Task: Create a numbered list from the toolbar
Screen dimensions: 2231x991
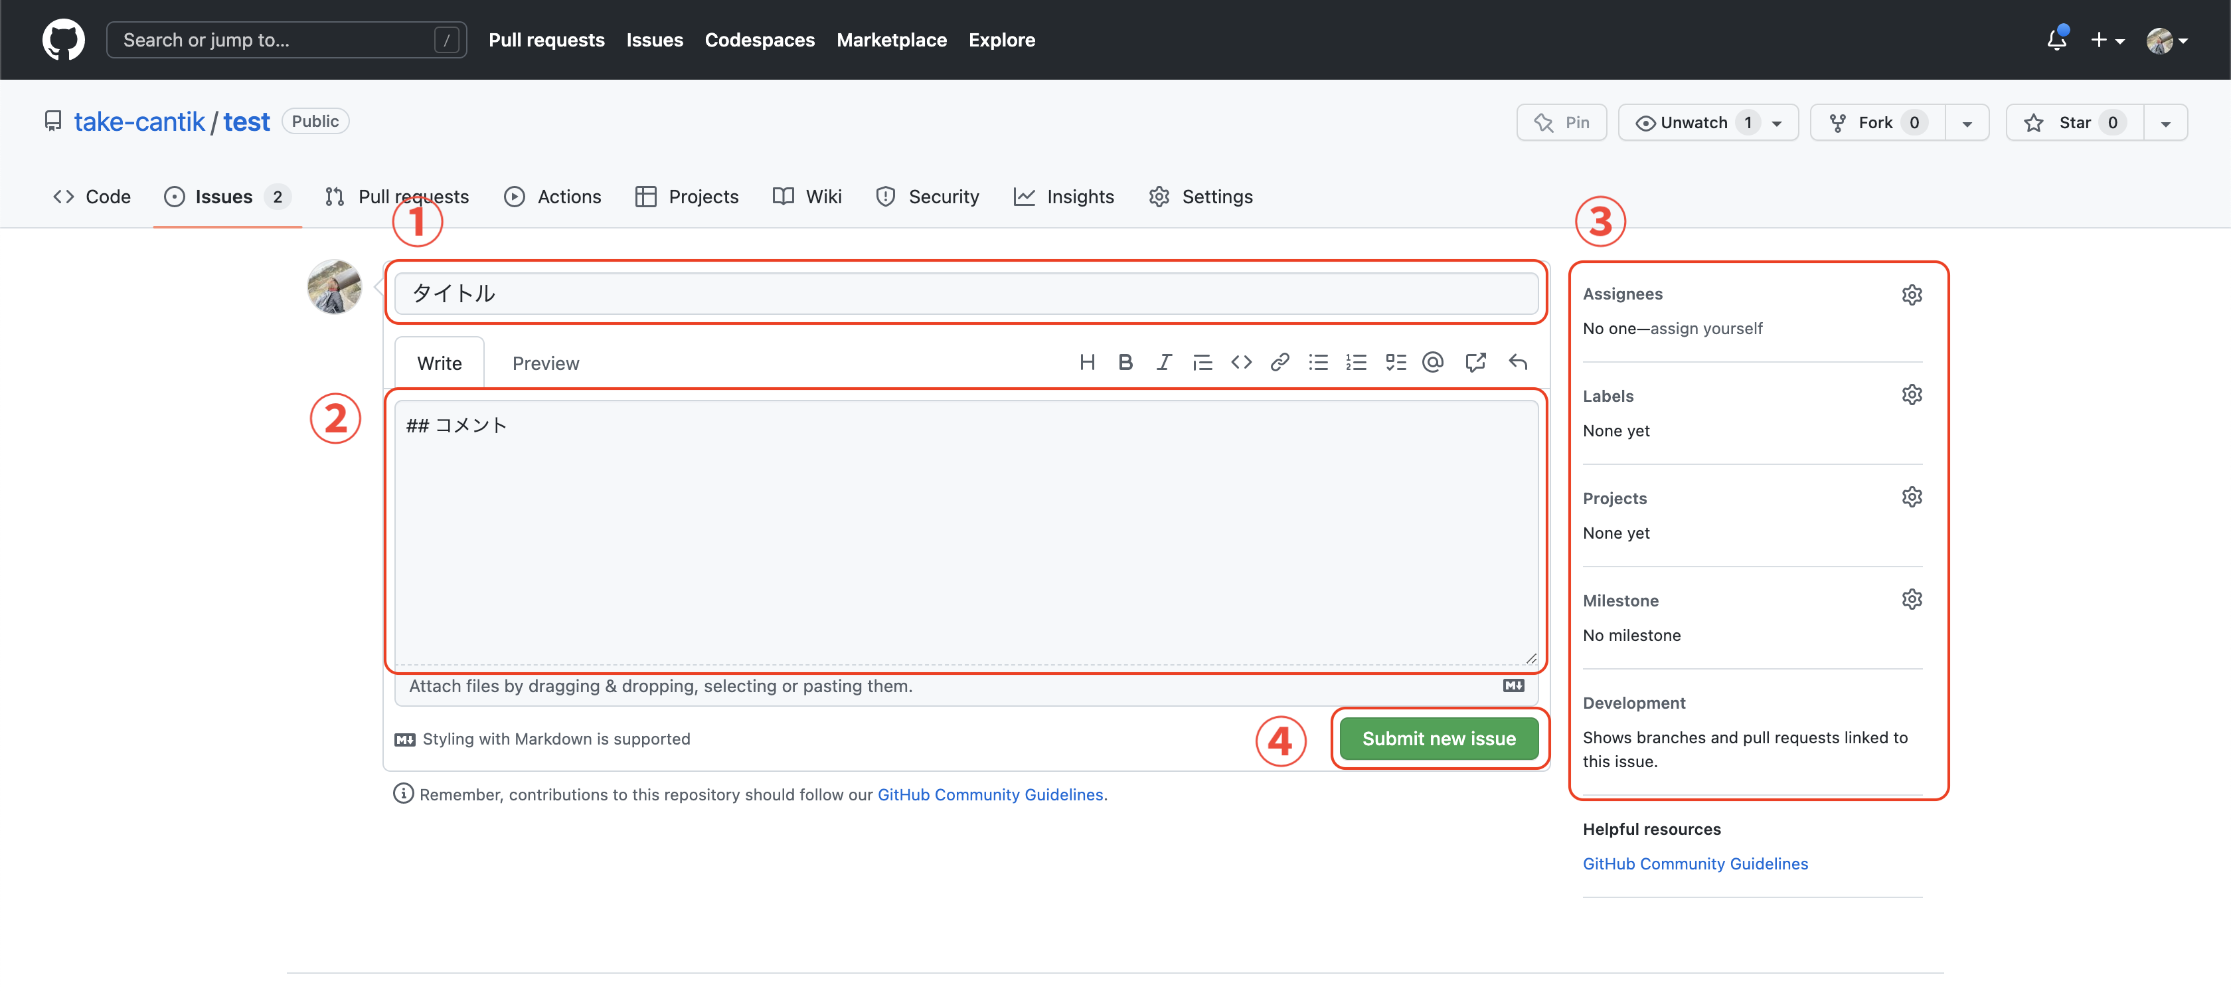Action: (x=1357, y=362)
